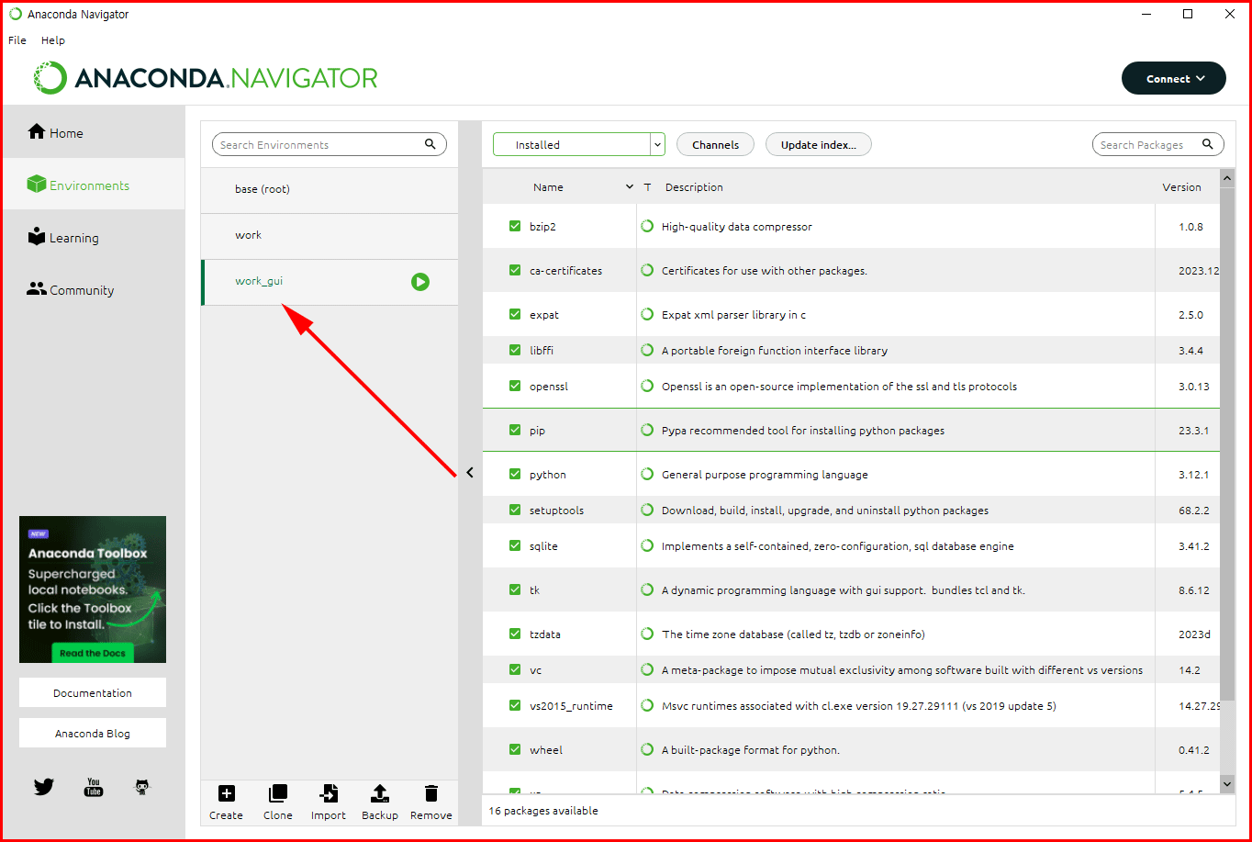Click the Channels button
Viewport: 1252px width, 842px height.
coord(716,144)
